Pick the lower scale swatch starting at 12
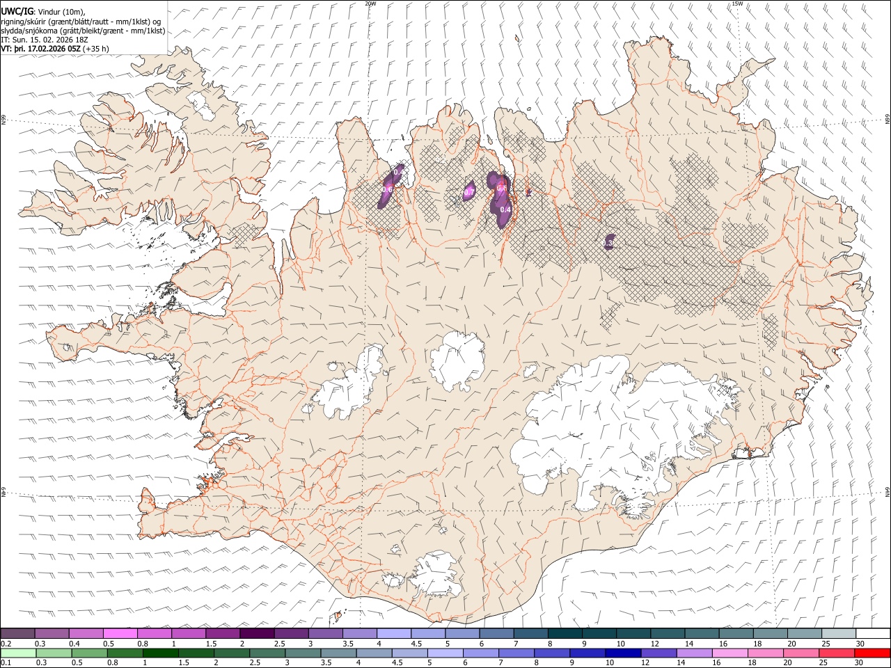The width and height of the screenshot is (891, 668). click(659, 653)
